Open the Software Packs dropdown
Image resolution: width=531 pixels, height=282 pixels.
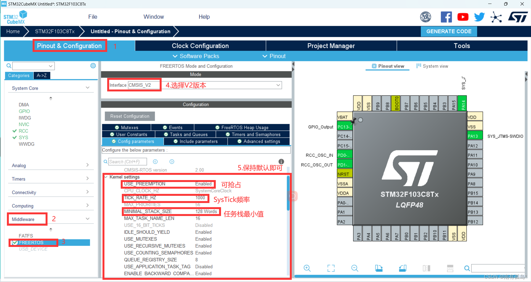[196, 56]
